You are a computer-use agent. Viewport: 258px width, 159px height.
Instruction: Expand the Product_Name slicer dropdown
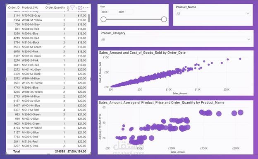(248, 14)
